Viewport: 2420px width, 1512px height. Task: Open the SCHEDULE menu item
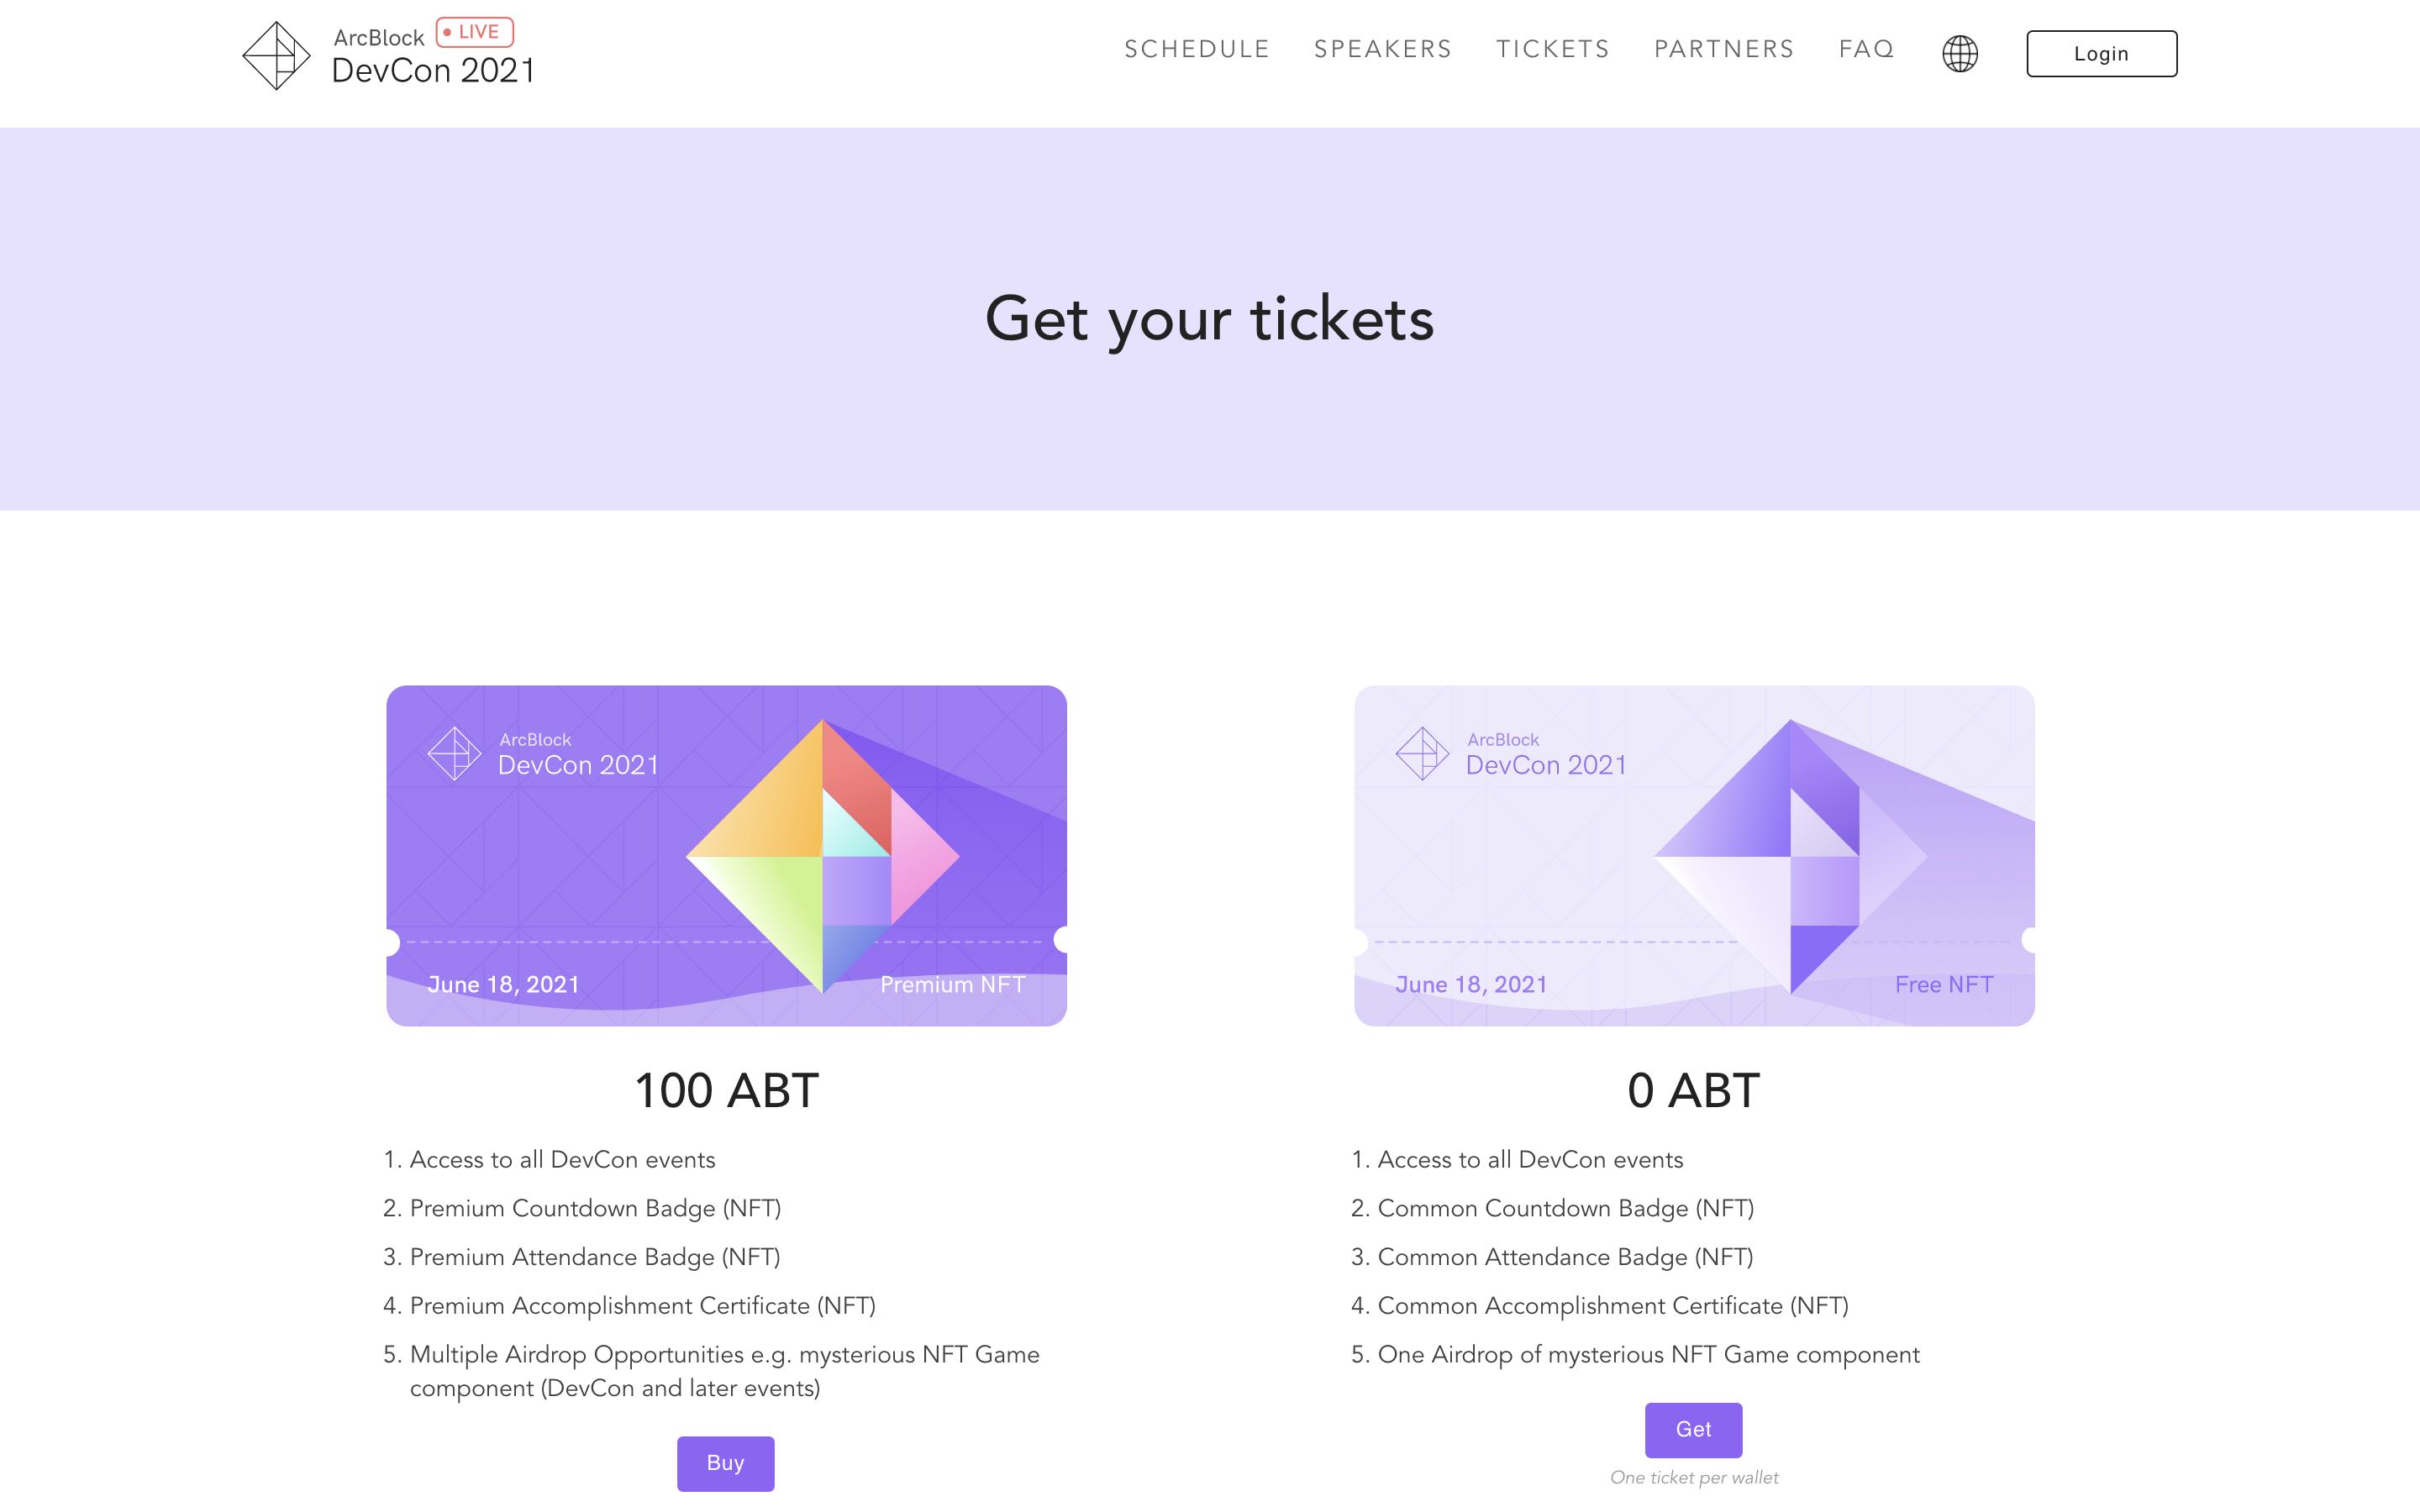pyautogui.click(x=1196, y=49)
